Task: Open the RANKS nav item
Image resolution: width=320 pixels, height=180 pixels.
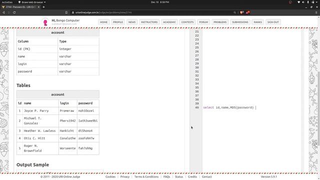Action: point(258,22)
